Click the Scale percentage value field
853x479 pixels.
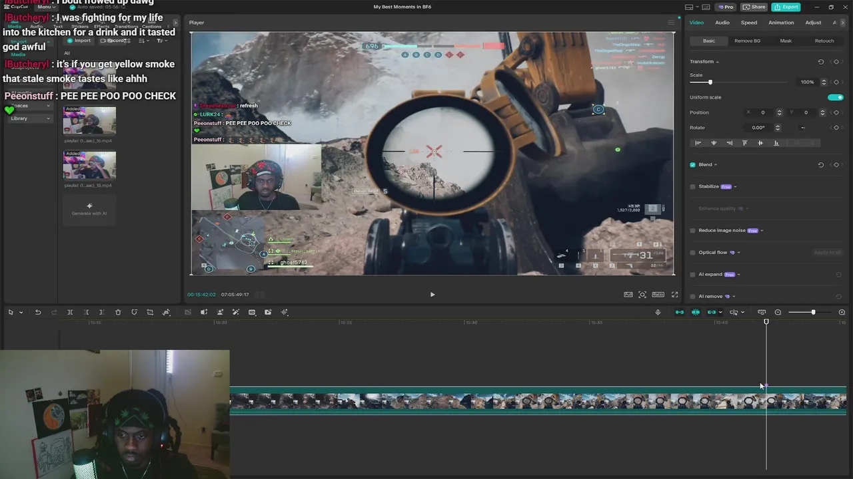click(x=808, y=82)
